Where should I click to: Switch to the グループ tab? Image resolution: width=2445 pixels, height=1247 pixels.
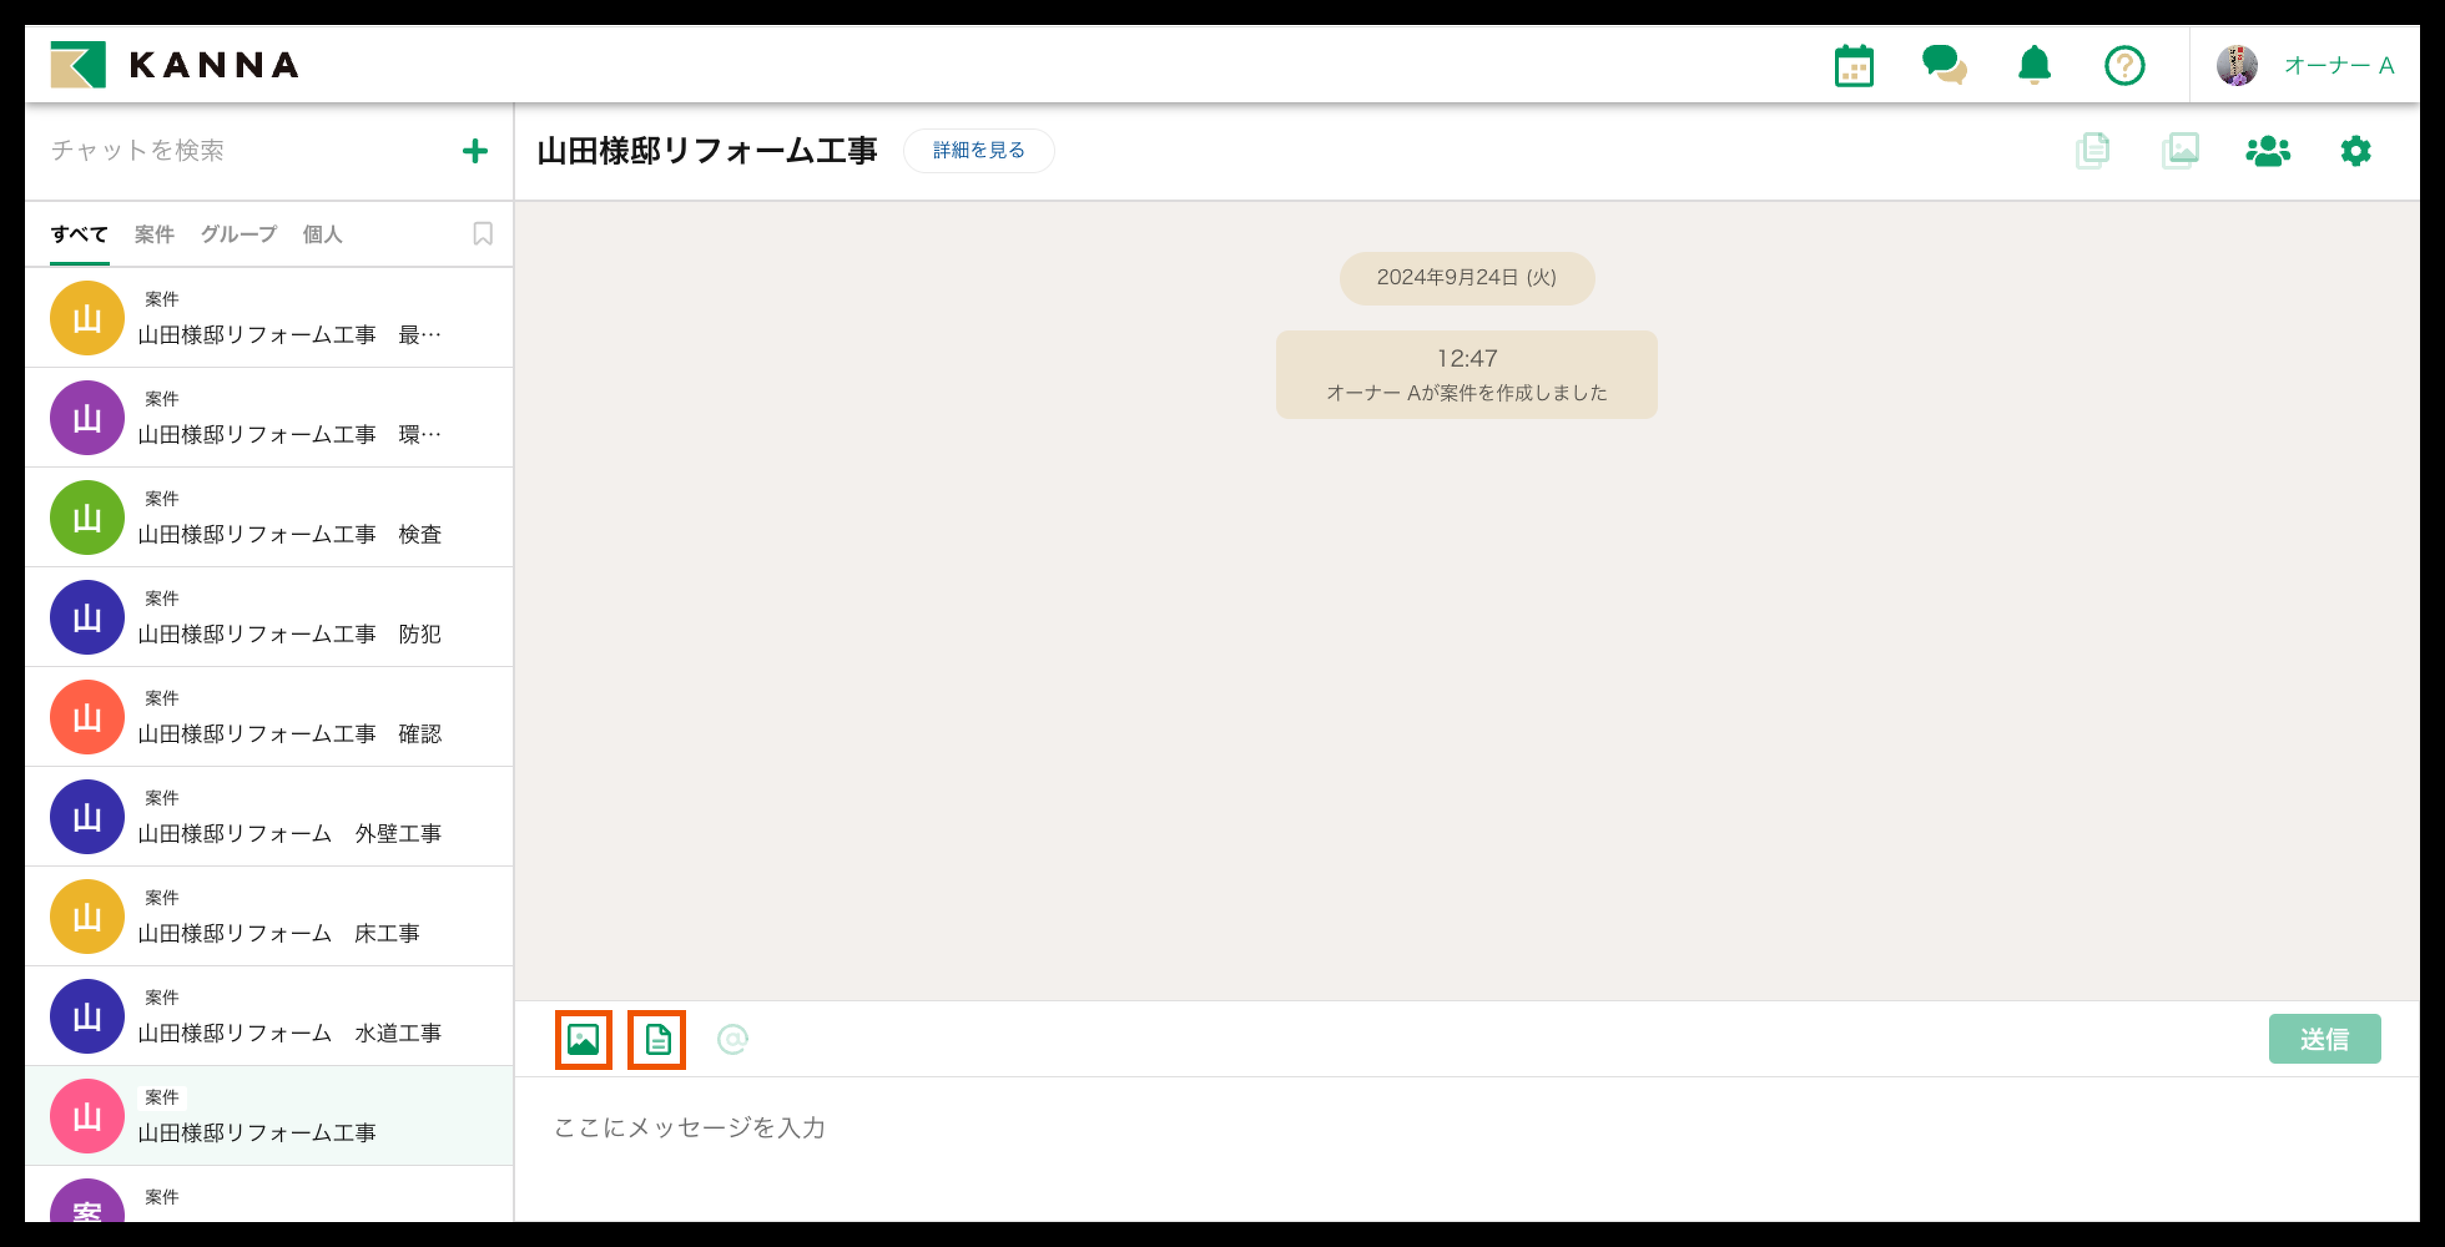click(238, 234)
